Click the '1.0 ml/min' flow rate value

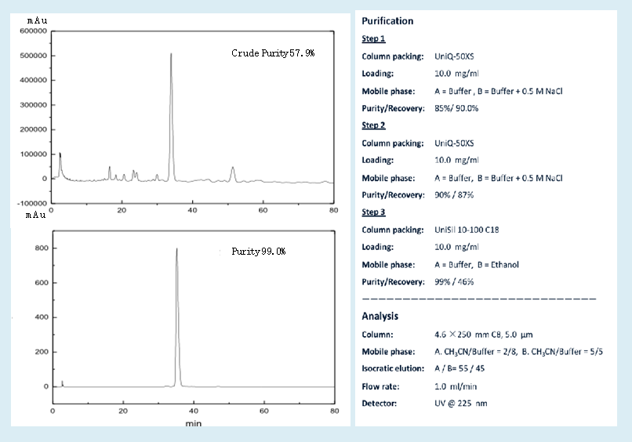coord(456,386)
